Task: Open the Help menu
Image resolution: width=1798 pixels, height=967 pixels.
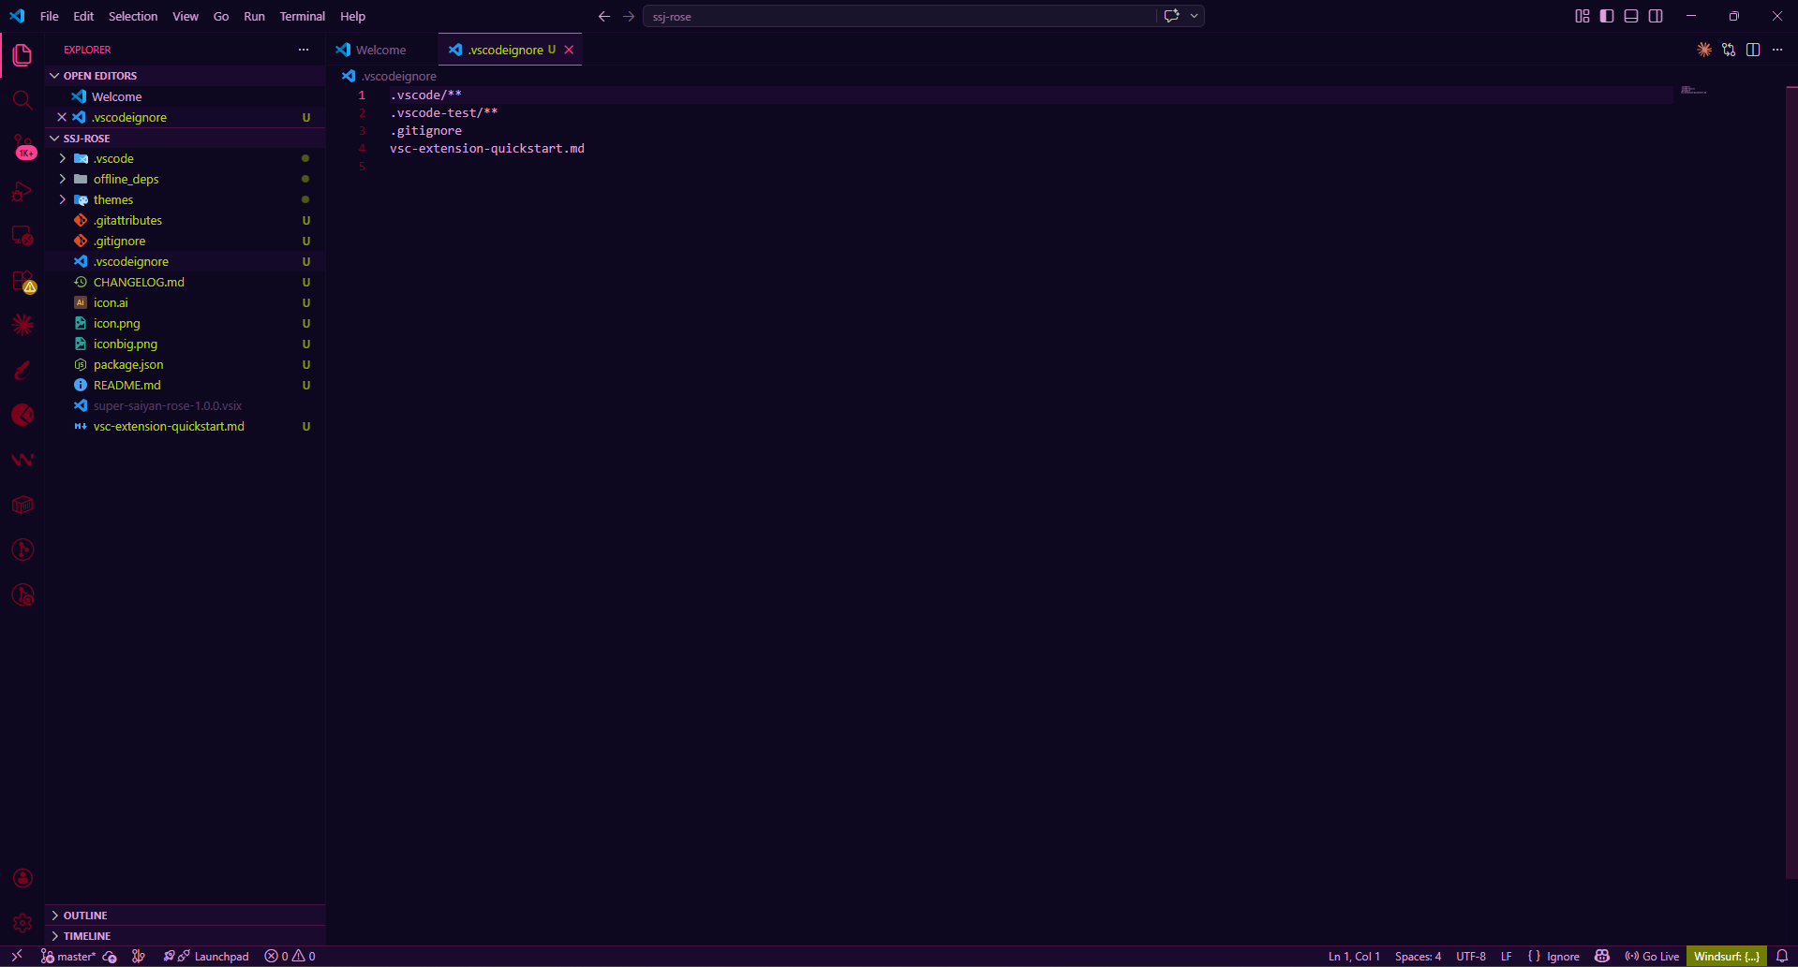Action: pyautogui.click(x=352, y=16)
